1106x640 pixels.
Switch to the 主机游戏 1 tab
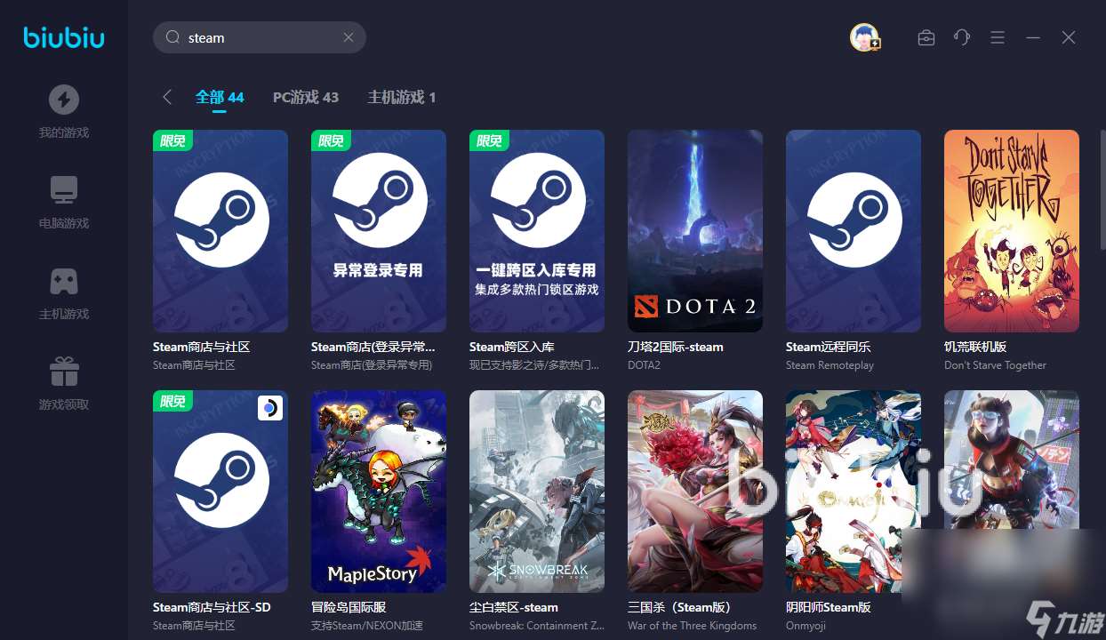(401, 97)
